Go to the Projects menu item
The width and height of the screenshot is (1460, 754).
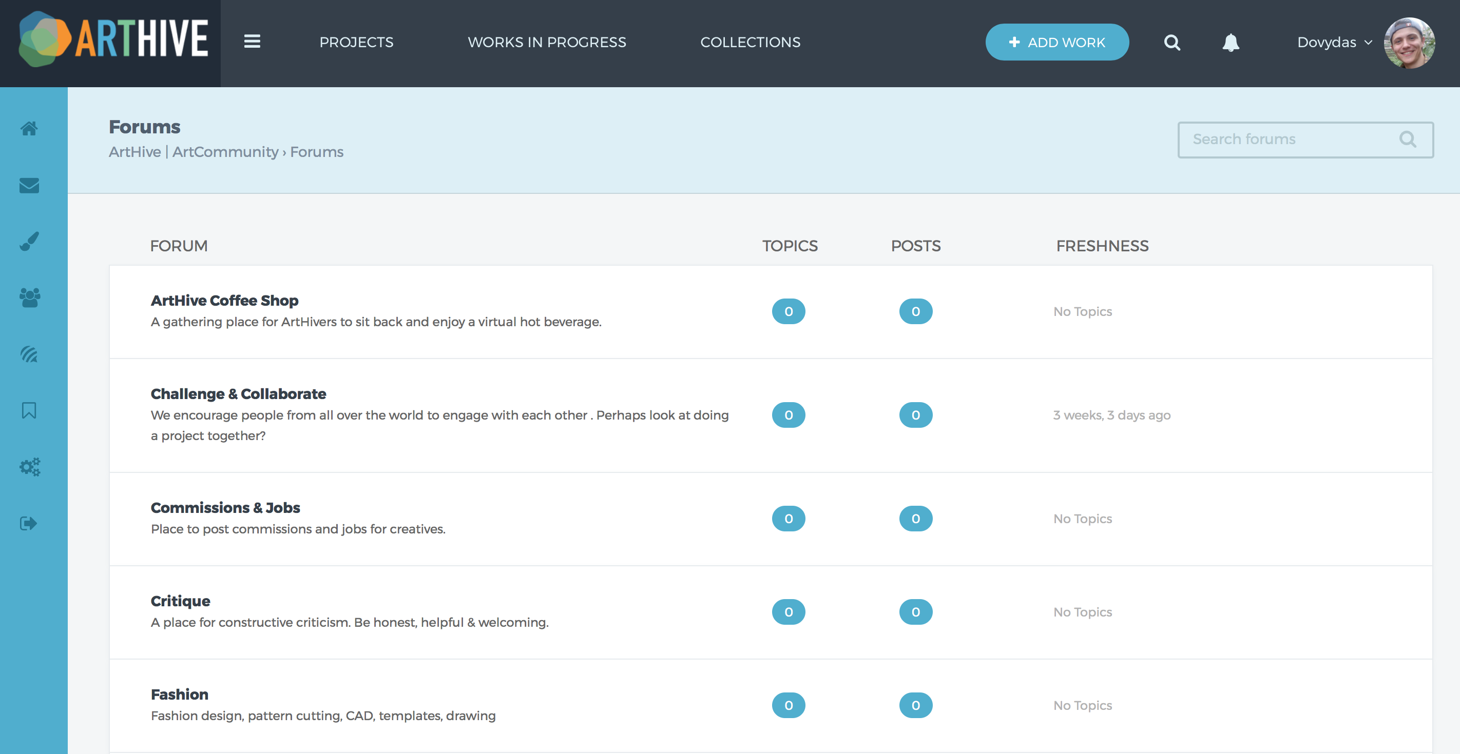pyautogui.click(x=356, y=43)
